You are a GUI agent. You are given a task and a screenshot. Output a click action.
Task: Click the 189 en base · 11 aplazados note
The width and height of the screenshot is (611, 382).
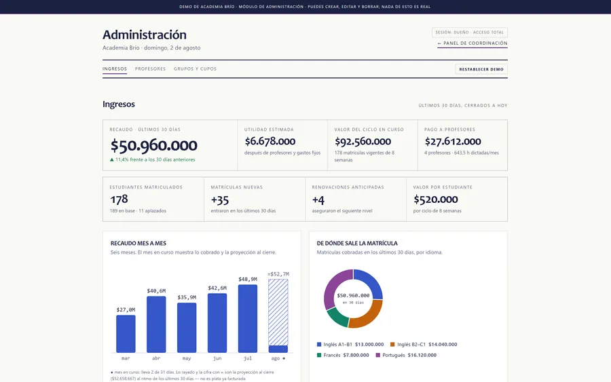(x=138, y=211)
